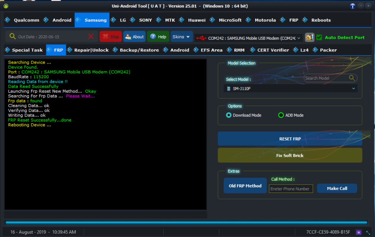Toggle the Auto Detect Port checkbox
Image resolution: width=375 pixels, height=237 pixels.
[319, 37]
